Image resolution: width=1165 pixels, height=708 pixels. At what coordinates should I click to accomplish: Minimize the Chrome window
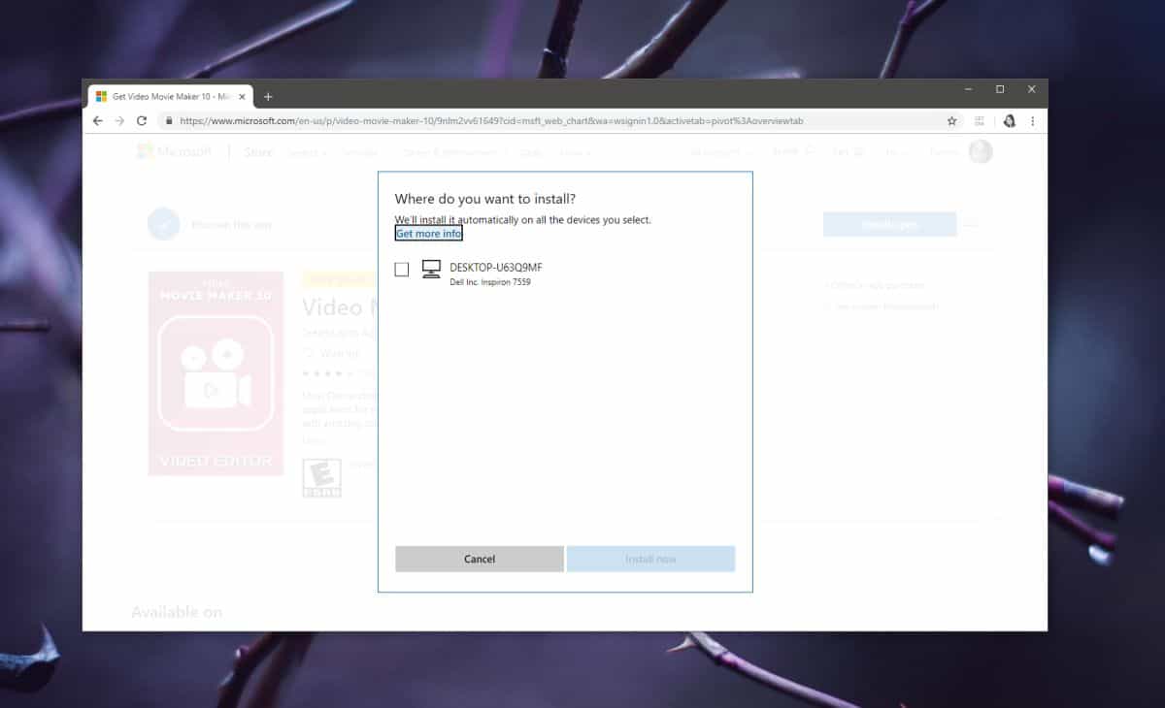coord(969,89)
